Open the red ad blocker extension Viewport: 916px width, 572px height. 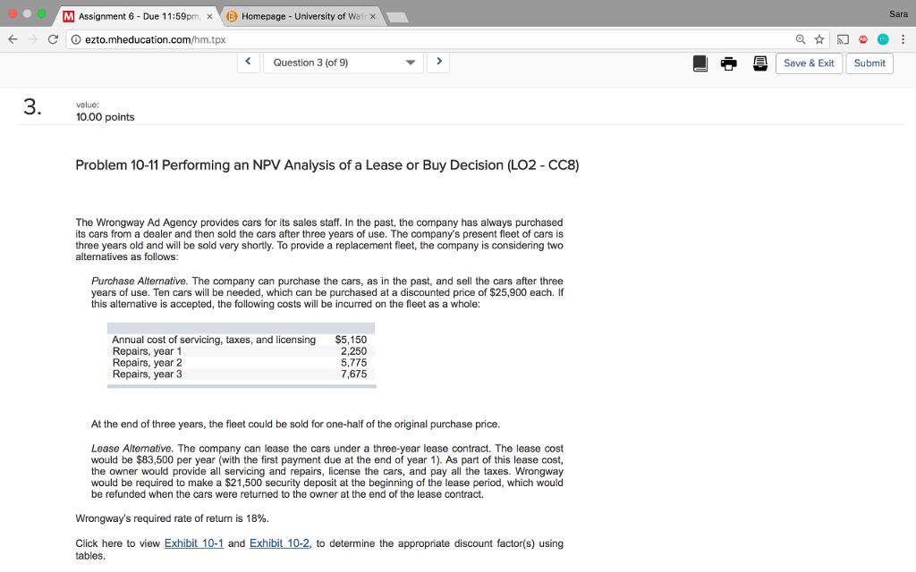point(863,39)
